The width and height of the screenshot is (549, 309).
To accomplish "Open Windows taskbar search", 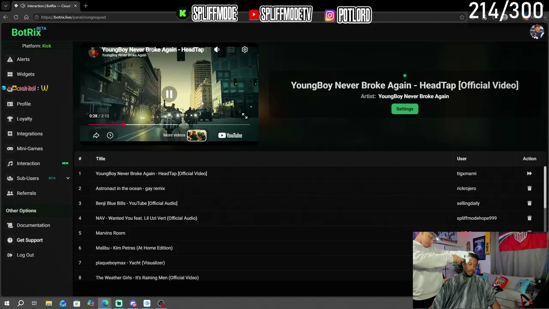I will point(20,303).
